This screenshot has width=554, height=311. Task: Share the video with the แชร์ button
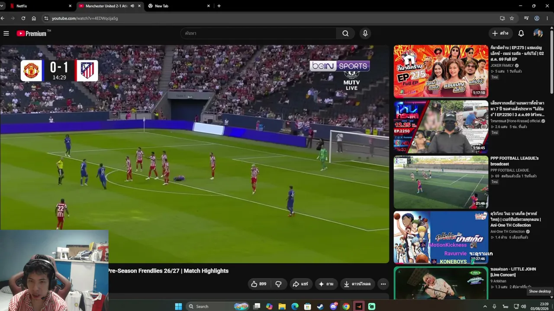click(300, 284)
